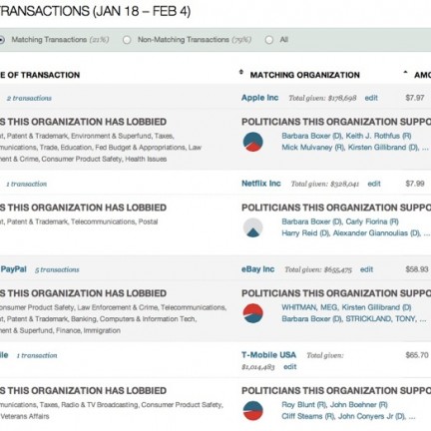Open Roy Blunt (R) politician link
Viewport: 431px width, 431px height.
[x=304, y=405]
